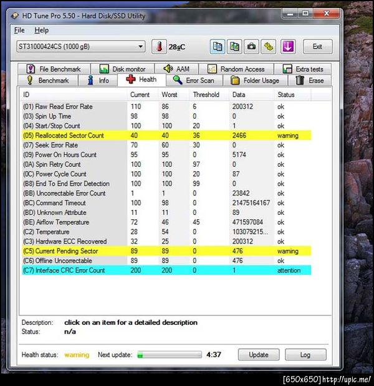Switch to the Erase tab

(310, 81)
